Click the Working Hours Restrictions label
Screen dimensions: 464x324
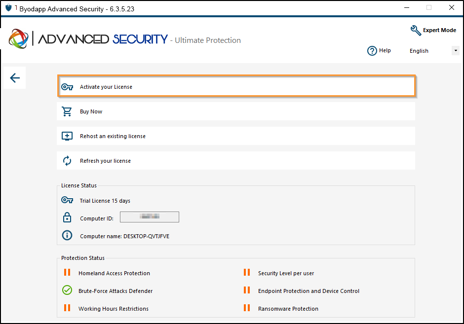[114, 309]
